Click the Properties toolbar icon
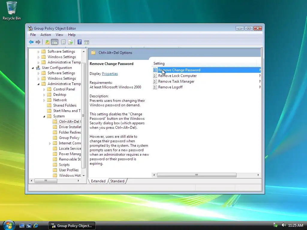307x230 pixels. [x=63, y=42]
